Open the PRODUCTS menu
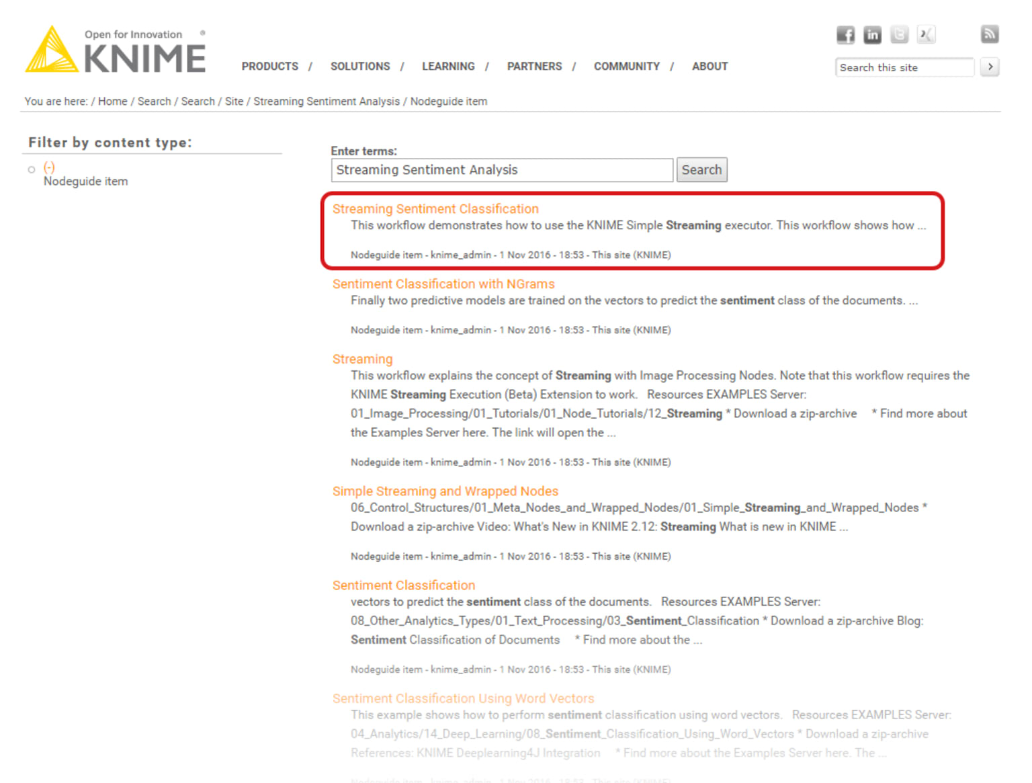Screen dimensions: 1032x783 pyautogui.click(x=270, y=67)
